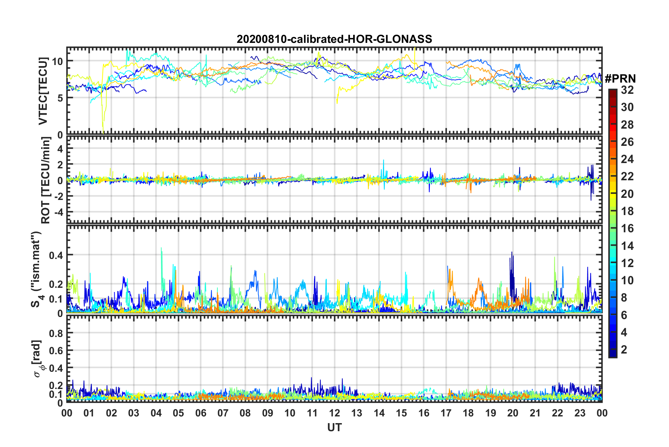Click x-axis tick label 23

(x=580, y=413)
